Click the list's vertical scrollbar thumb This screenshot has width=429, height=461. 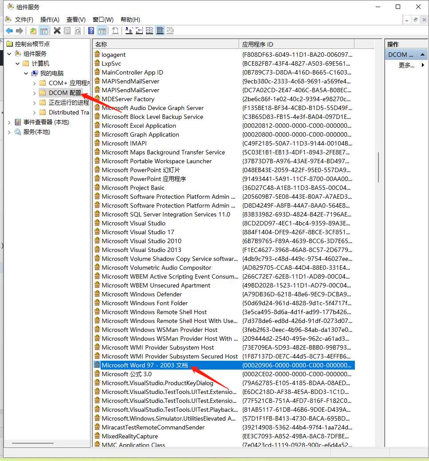[x=378, y=167]
